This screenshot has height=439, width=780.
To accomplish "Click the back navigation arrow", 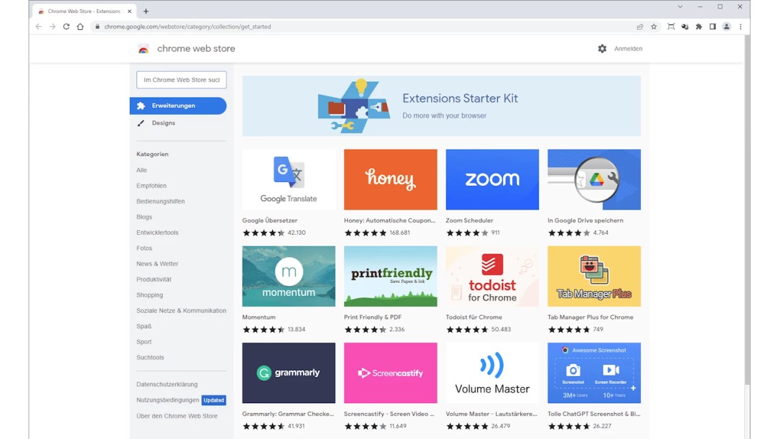I will (39, 27).
